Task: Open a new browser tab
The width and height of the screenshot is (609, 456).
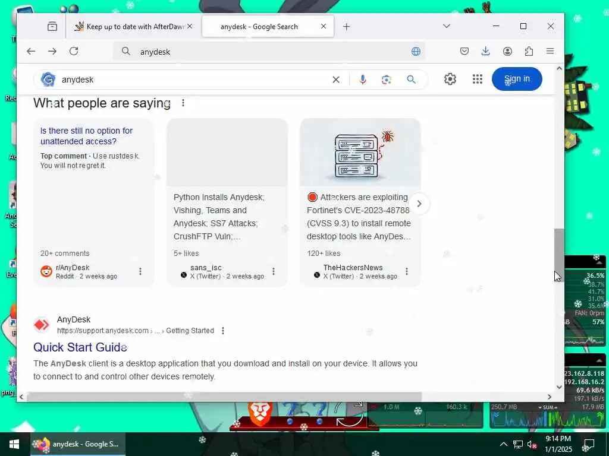Action: (347, 26)
